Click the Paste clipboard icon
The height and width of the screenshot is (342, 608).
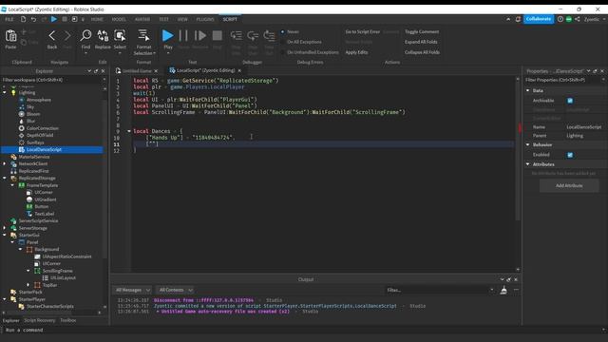(x=10, y=36)
